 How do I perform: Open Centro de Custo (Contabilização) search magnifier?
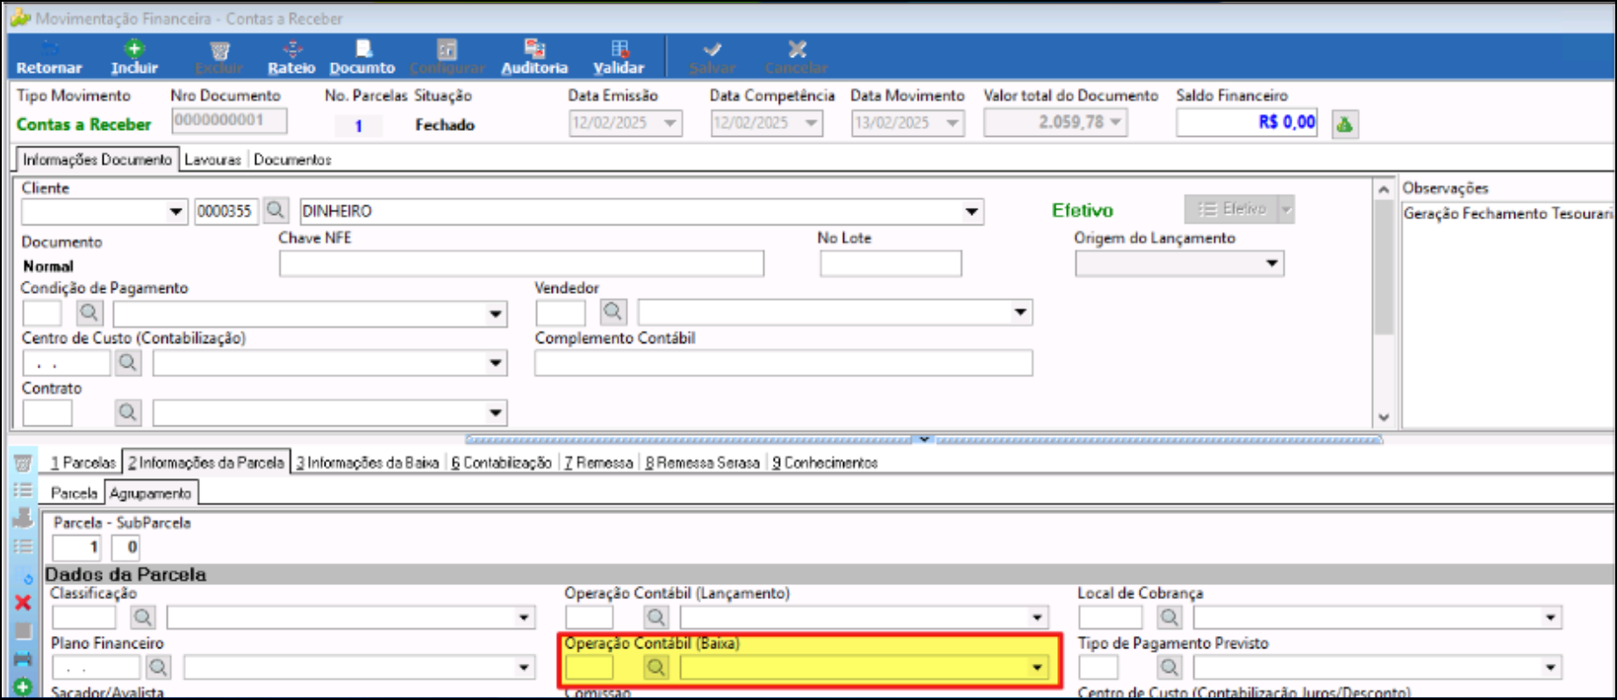tap(127, 362)
